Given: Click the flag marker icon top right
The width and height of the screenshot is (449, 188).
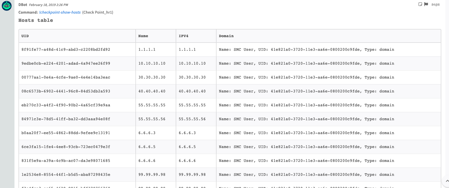Looking at the screenshot, I should point(425,5).
